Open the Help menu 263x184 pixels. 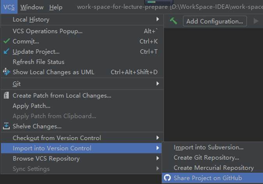pyautogui.click(x=56, y=7)
